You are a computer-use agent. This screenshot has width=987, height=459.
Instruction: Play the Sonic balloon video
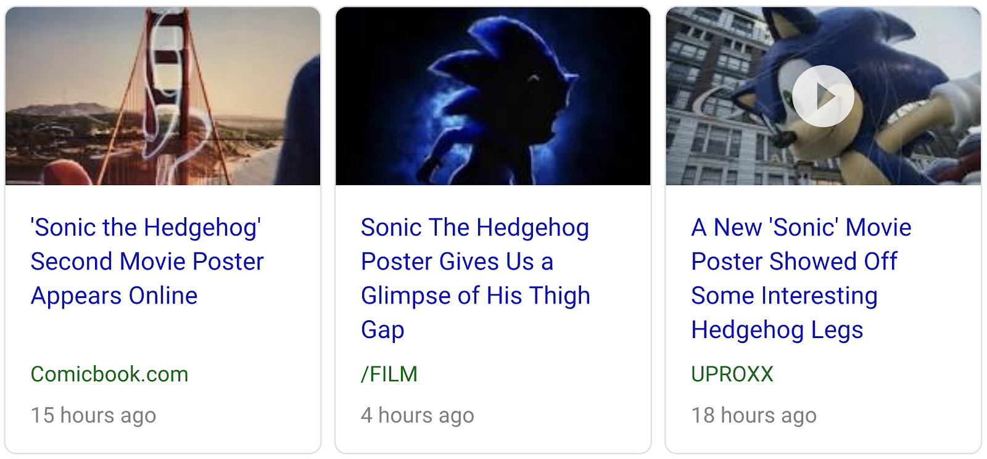823,96
